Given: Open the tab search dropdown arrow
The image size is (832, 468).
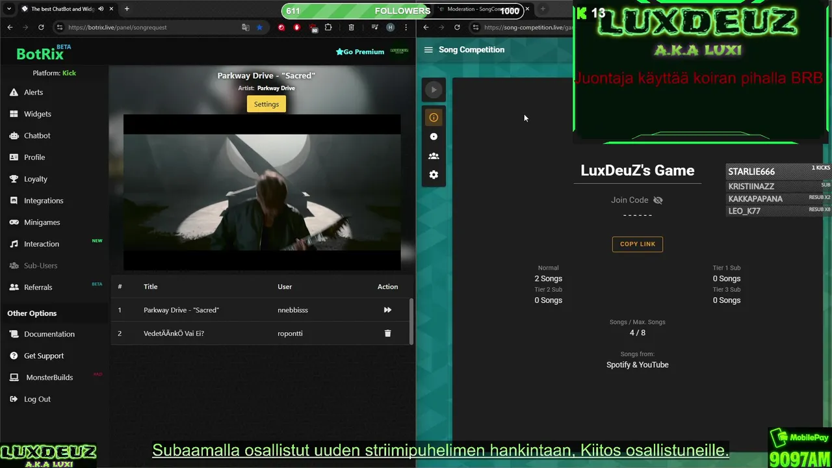Looking at the screenshot, I should [10, 9].
